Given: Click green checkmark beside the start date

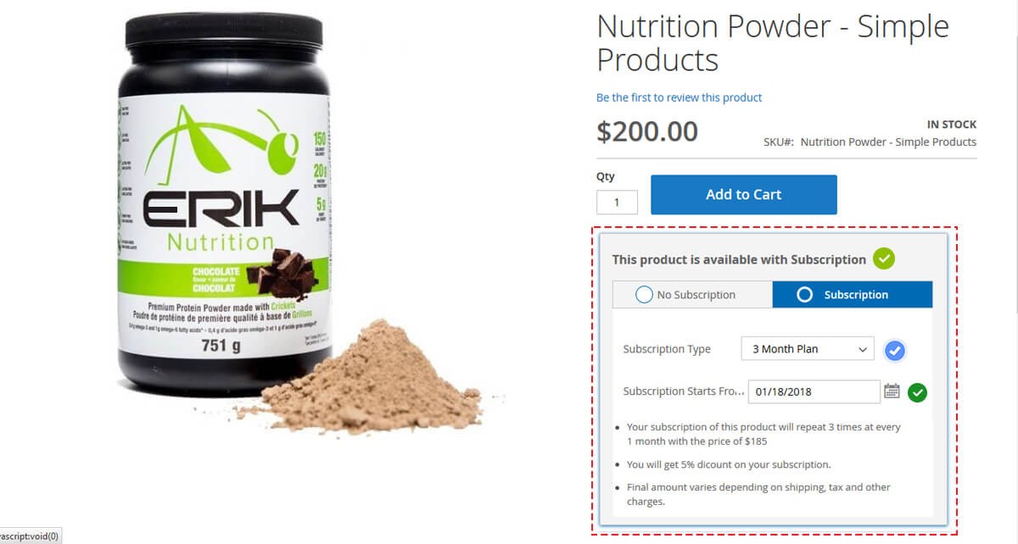Looking at the screenshot, I should tap(917, 392).
